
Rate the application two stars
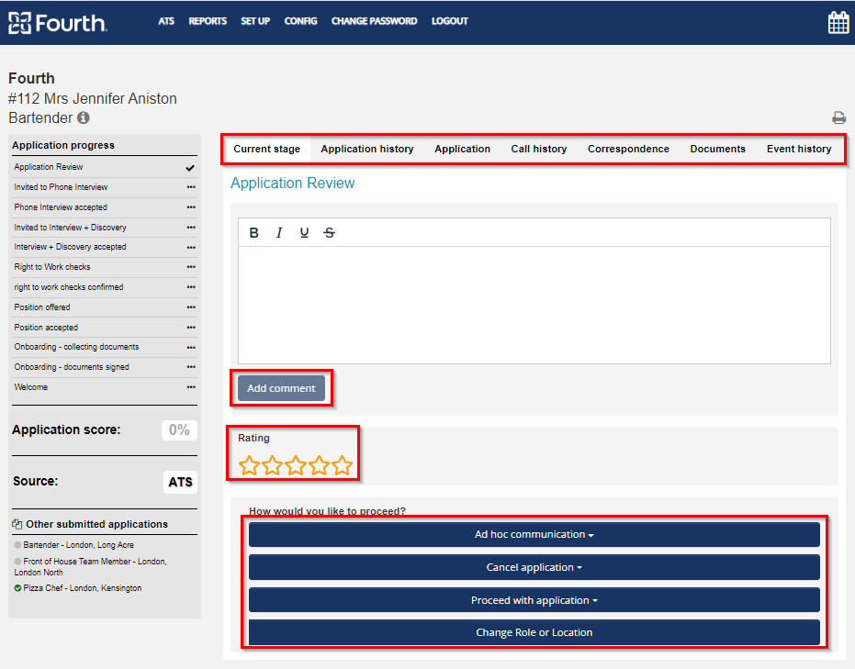tap(272, 465)
